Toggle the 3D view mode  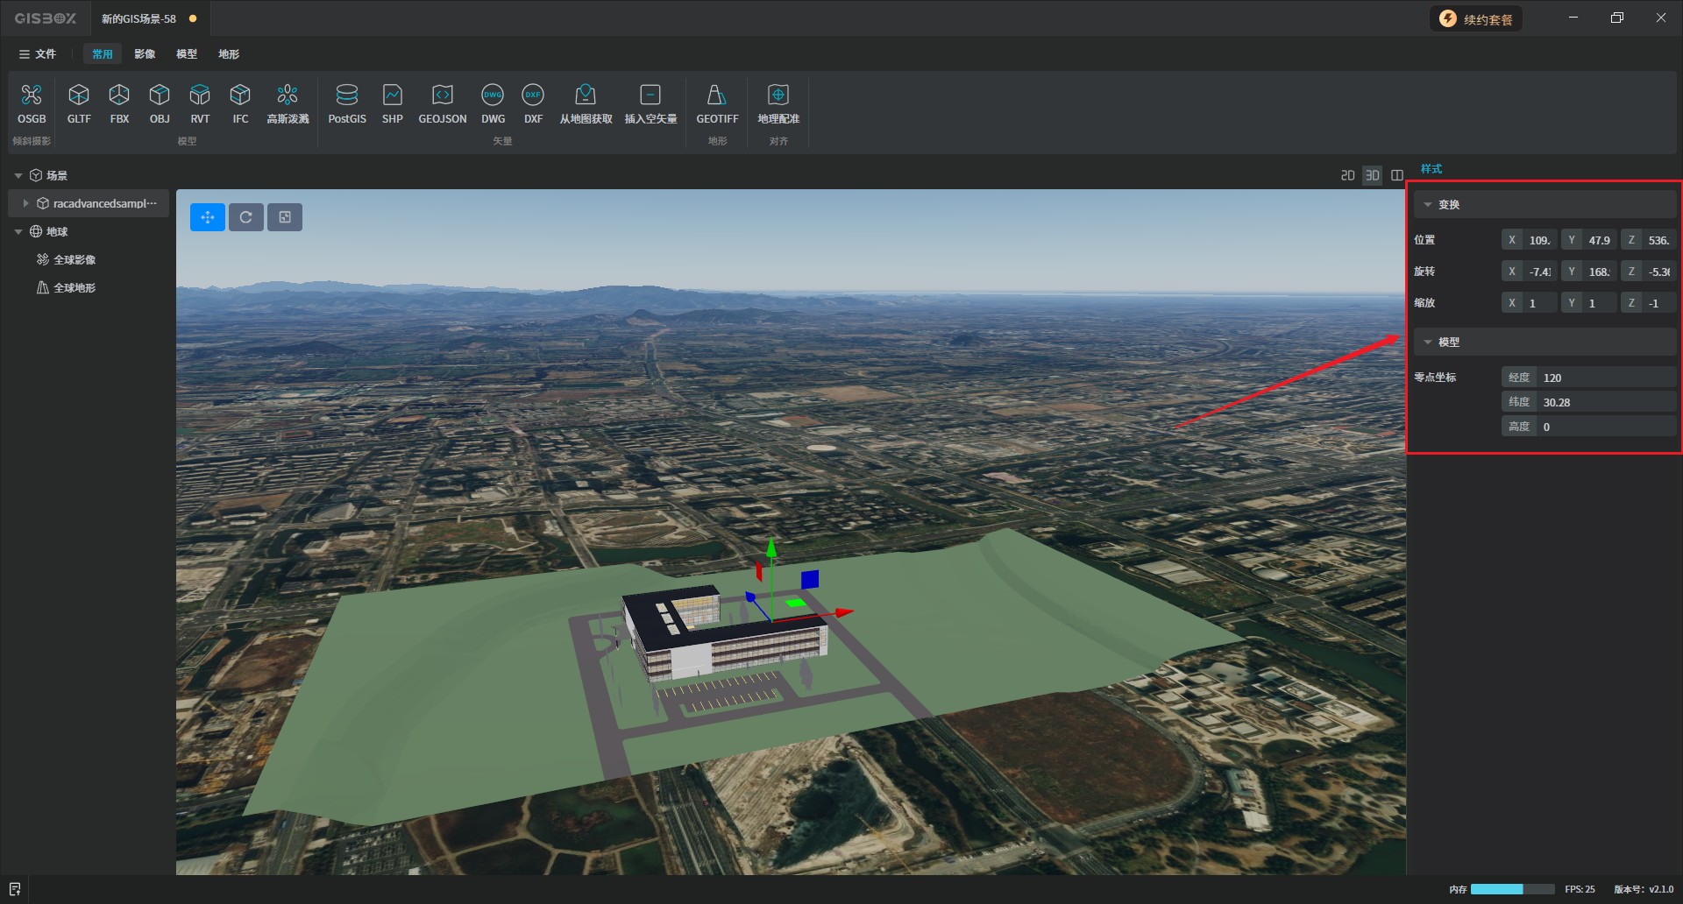coord(1372,175)
